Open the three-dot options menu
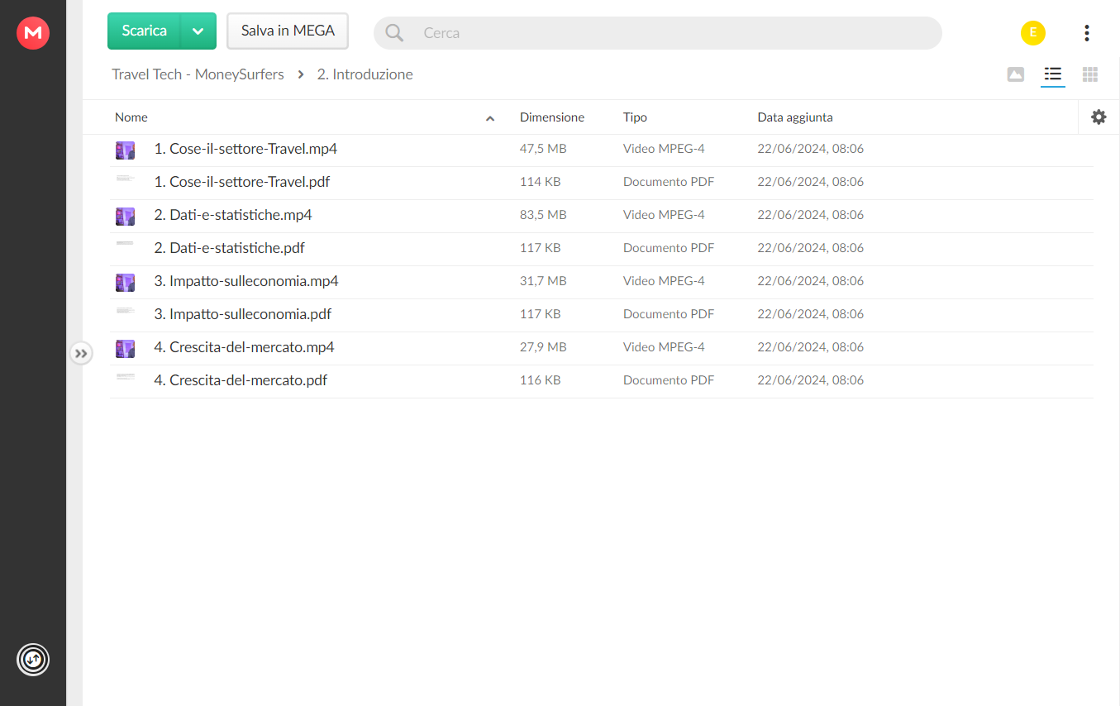The width and height of the screenshot is (1120, 706). 1086,33
